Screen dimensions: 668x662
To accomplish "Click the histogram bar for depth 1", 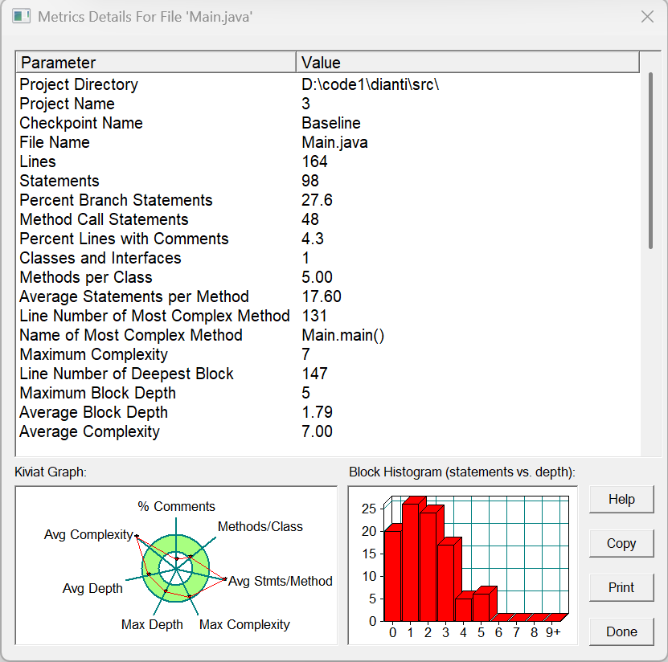I will point(410,562).
